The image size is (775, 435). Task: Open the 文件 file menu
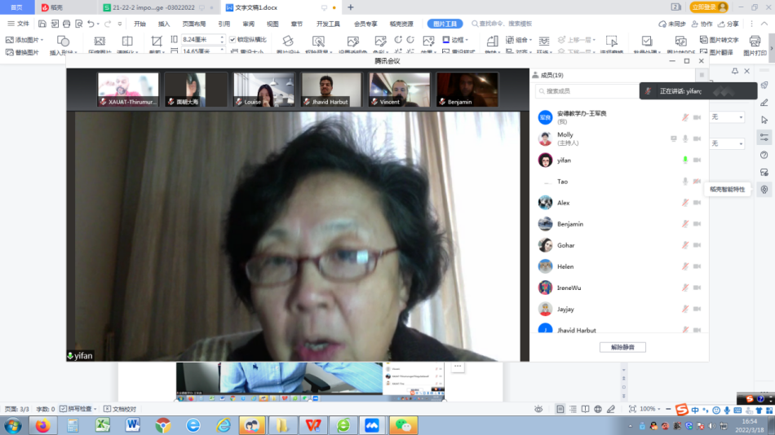click(18, 24)
